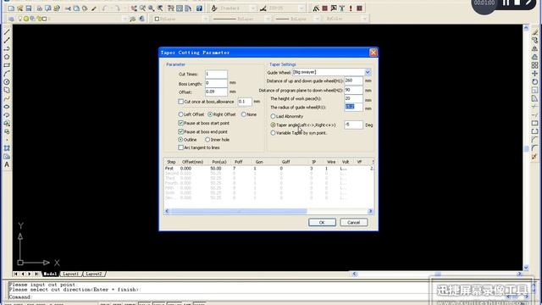Image resolution: width=542 pixels, height=305 pixels.
Task: Select the Circle draw tool
Action: pos(7,82)
